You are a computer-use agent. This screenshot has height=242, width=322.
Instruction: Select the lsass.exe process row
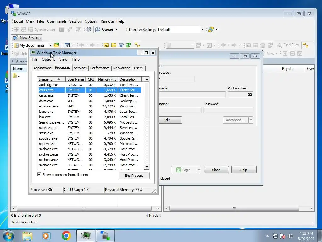click(x=90, y=112)
